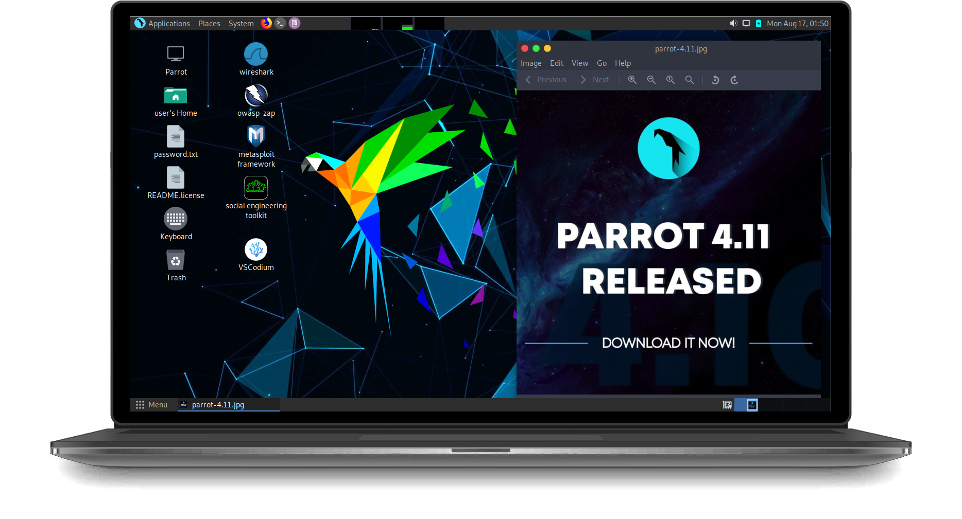Viewport: 962px width, 519px height.
Task: Open the volume control in system tray
Action: point(733,23)
